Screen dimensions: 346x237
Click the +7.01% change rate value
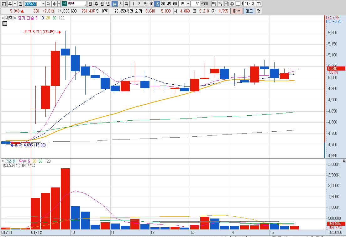click(49, 11)
